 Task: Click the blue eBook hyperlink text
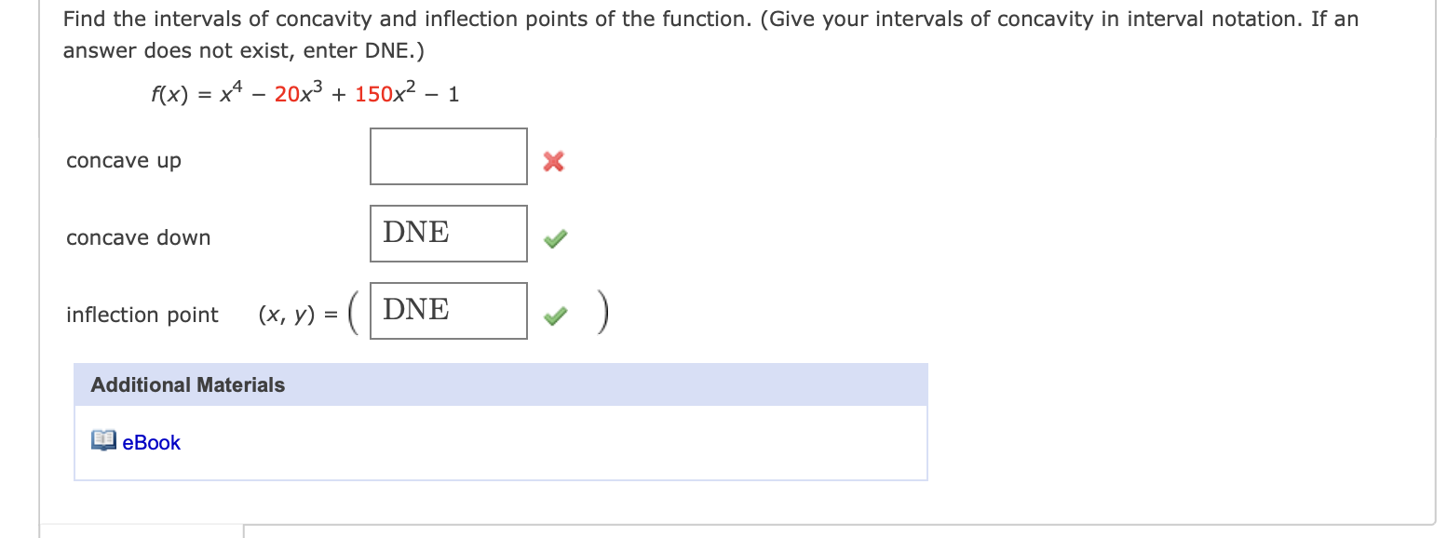(150, 442)
